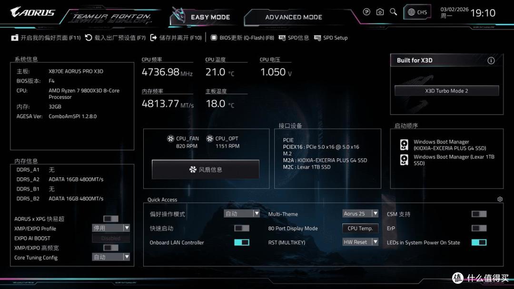The height and width of the screenshot is (289, 514).
Task: Open XMP/EXPO Profile dropdown
Action: 111,228
